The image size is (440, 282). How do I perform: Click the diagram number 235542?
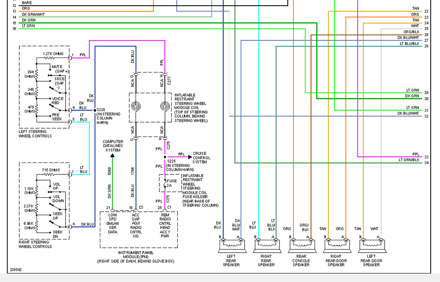(16, 270)
